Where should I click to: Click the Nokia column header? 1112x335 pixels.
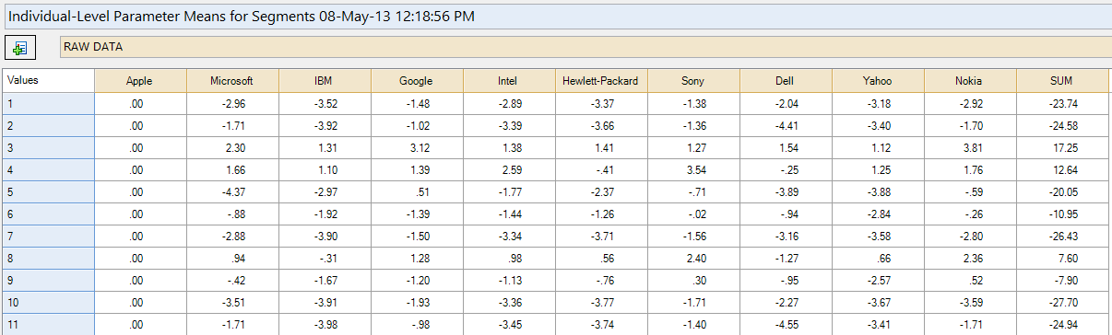(x=969, y=81)
